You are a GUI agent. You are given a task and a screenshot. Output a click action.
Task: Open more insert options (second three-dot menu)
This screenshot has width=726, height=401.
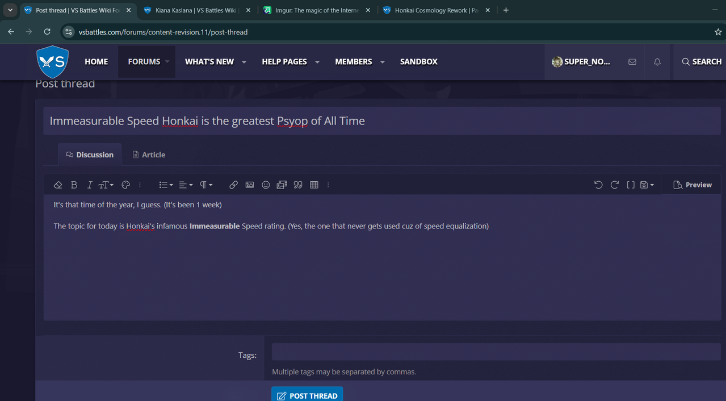[328, 185]
